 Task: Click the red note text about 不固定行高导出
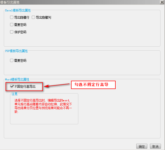[x=43, y=106]
